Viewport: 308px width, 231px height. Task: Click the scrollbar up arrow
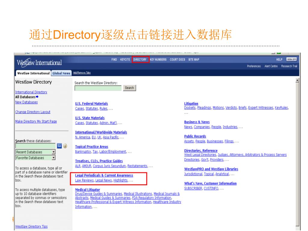[x=297, y=80]
